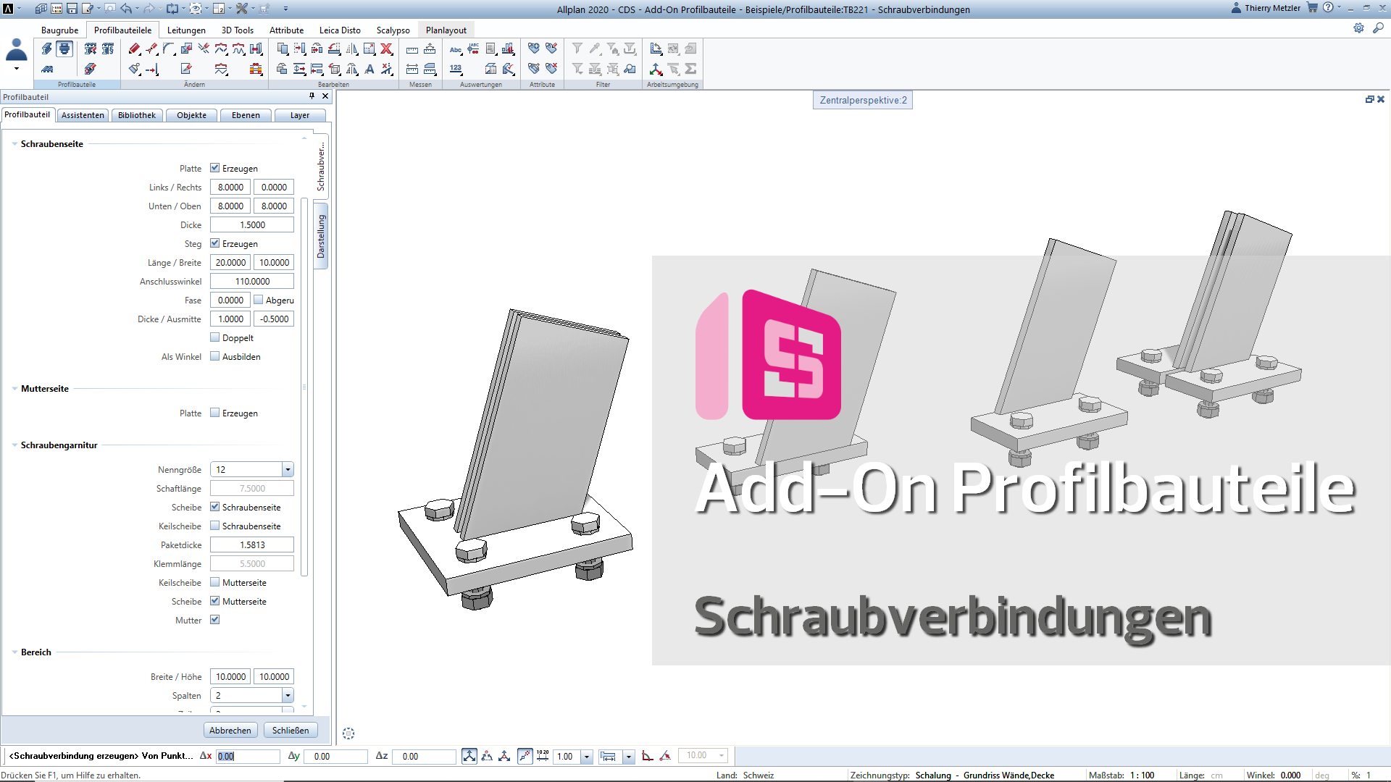Click the ruler measure length icon
This screenshot has width=1391, height=782.
412,49
